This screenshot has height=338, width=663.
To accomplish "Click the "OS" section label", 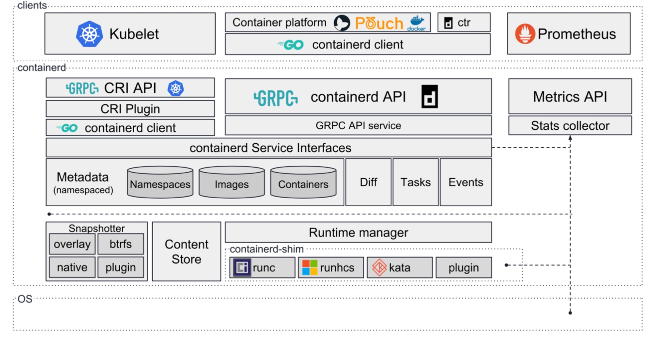I will coord(25,299).
